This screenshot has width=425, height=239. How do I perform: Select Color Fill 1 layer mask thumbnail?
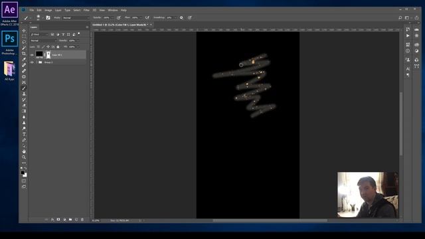48,54
